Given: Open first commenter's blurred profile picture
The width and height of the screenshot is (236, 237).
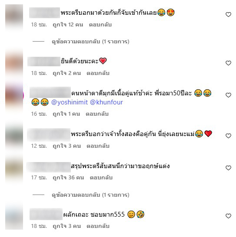Looking at the screenshot, I should pyautogui.click(x=14, y=17).
